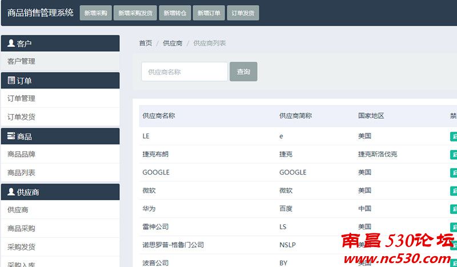
Task: Click the 新增采购发货 toolbar button
Action: 135,13
